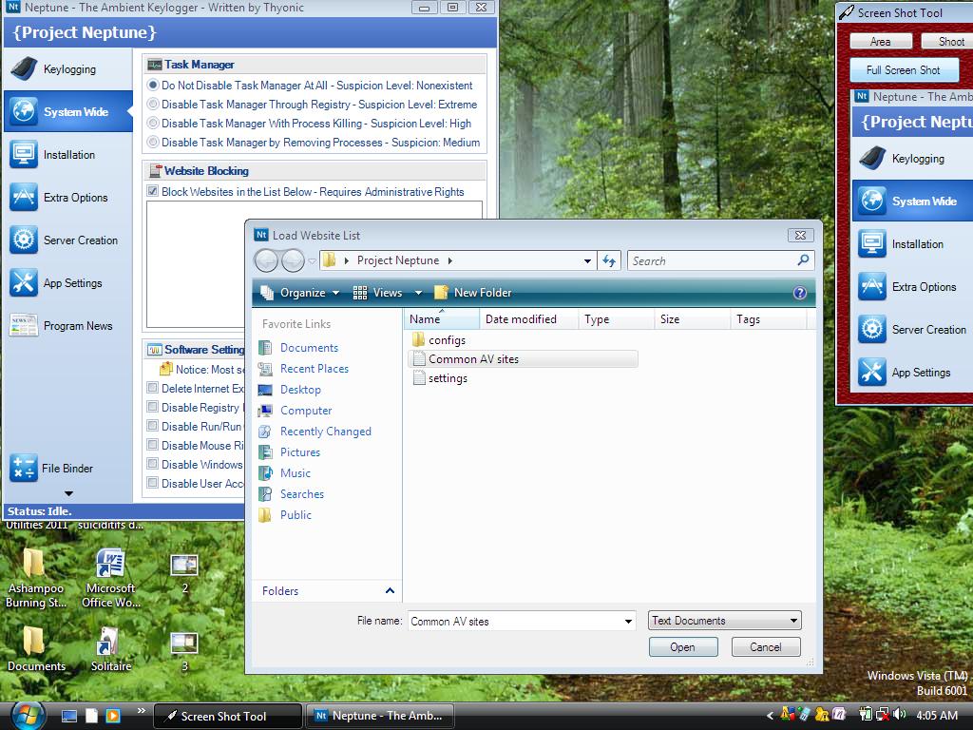Select the Common AV sites file
This screenshot has width=973, height=730.
[x=524, y=358]
